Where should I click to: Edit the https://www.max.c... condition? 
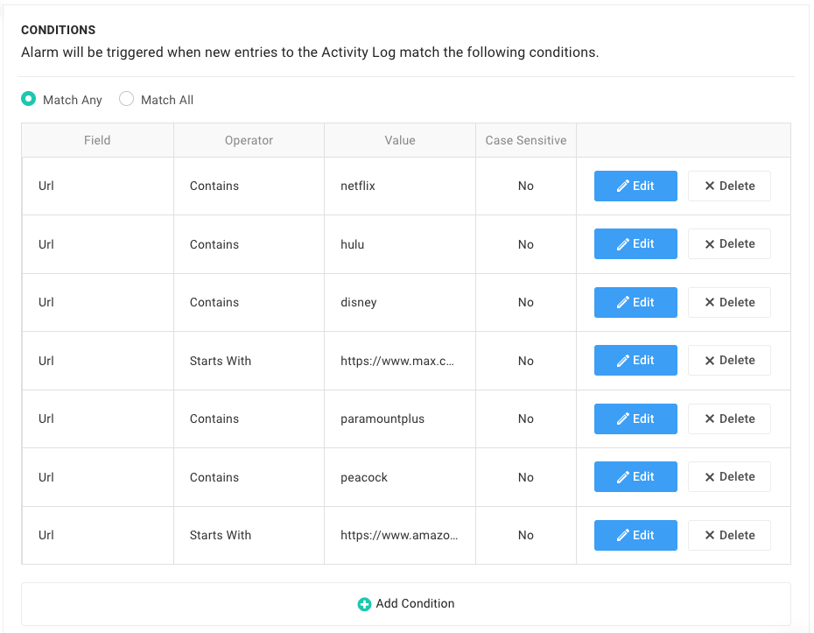pyautogui.click(x=635, y=361)
